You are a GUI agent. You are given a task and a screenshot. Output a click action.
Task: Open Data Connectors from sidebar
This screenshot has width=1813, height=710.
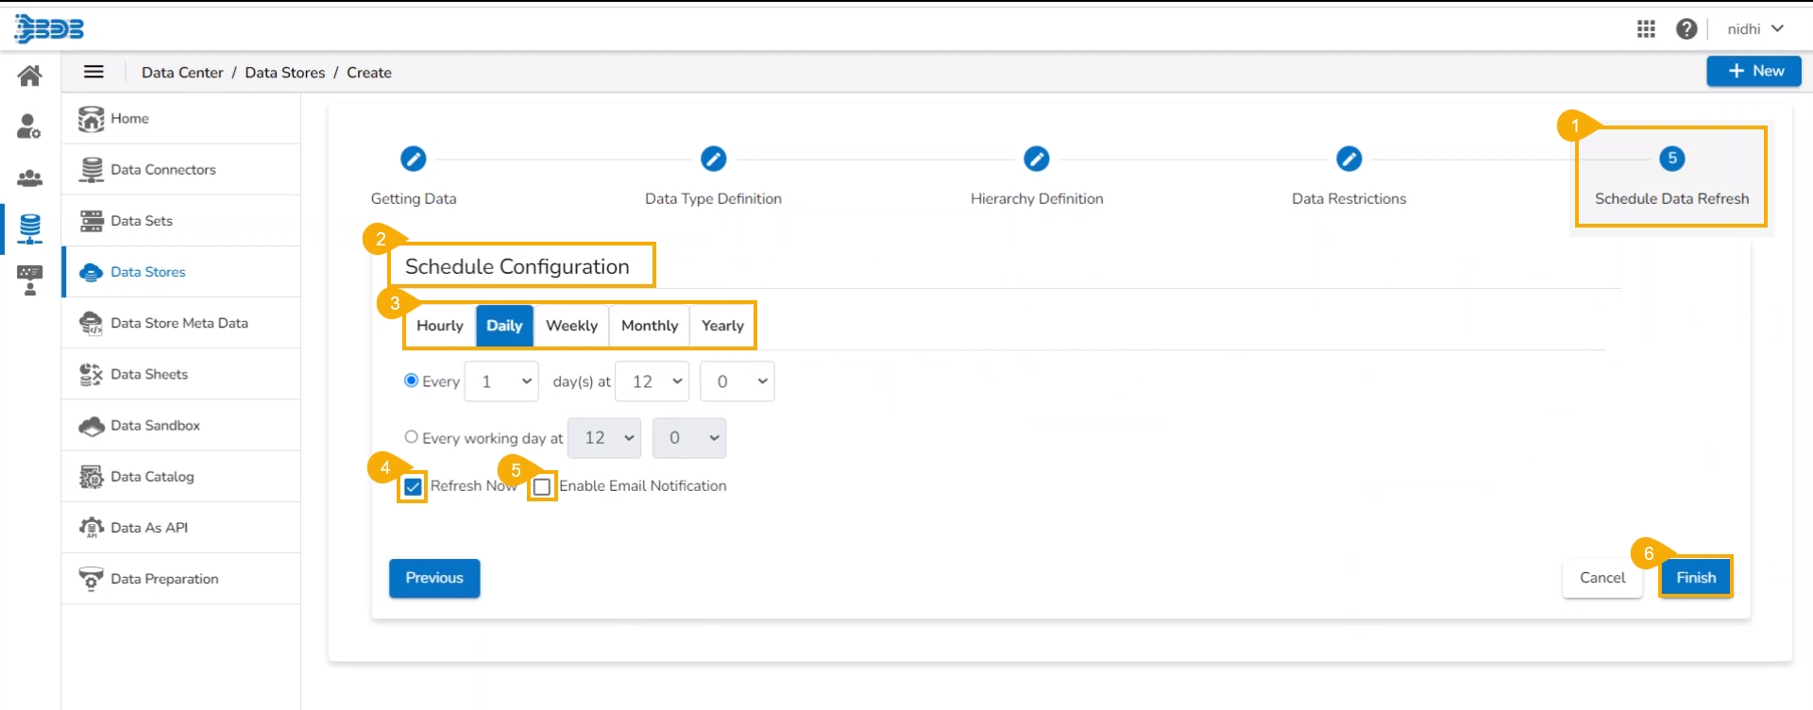click(x=162, y=170)
